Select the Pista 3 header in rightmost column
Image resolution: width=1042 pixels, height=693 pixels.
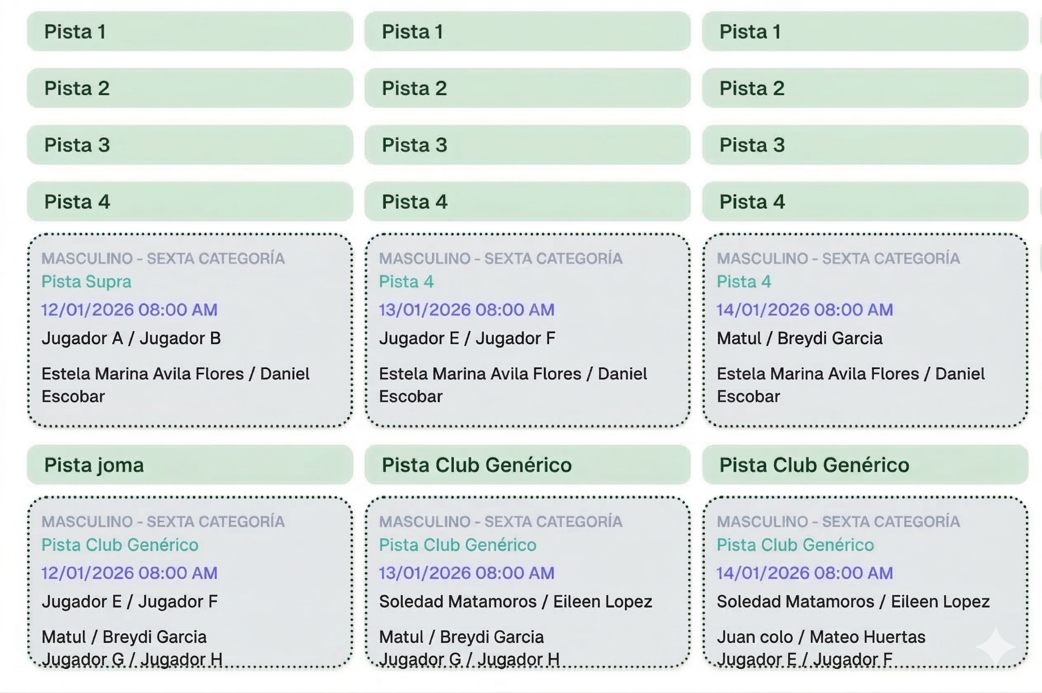pyautogui.click(x=865, y=145)
